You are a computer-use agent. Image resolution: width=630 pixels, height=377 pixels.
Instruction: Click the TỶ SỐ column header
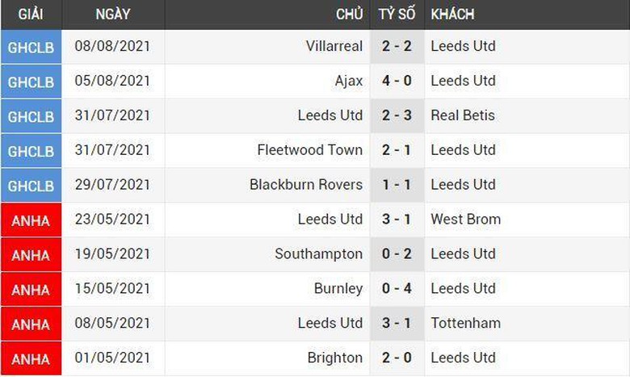pyautogui.click(x=397, y=15)
